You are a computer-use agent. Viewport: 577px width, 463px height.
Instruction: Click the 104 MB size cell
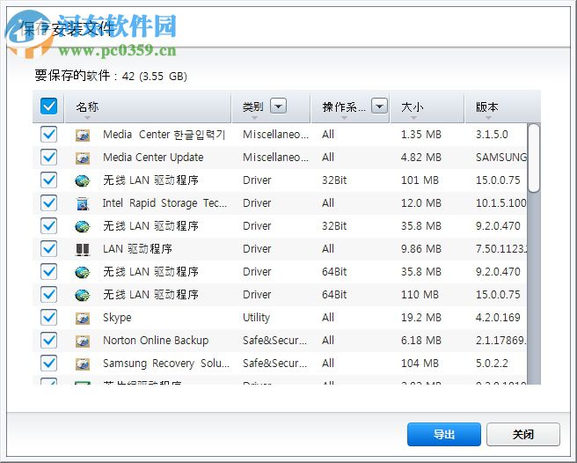click(420, 363)
